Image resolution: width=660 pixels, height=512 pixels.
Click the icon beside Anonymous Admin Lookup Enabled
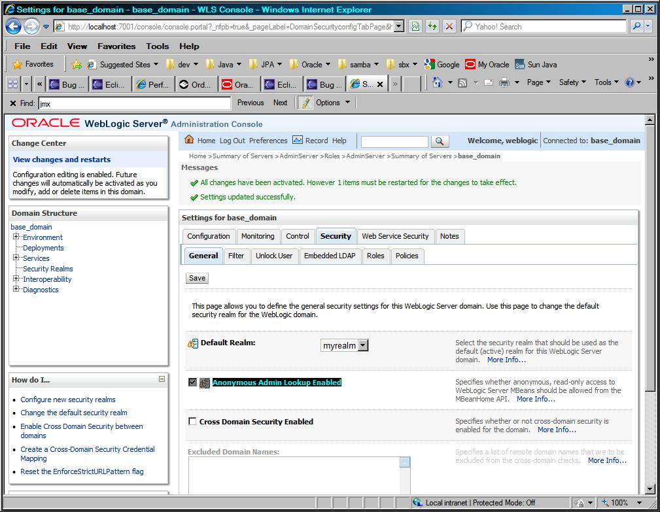pos(205,383)
